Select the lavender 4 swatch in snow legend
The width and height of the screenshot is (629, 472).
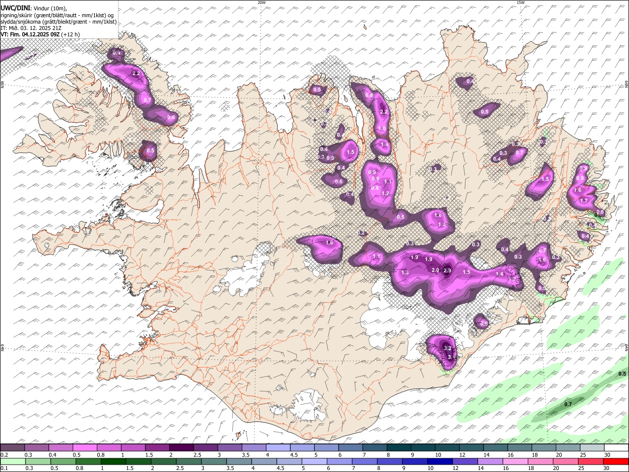pyautogui.click(x=278, y=447)
